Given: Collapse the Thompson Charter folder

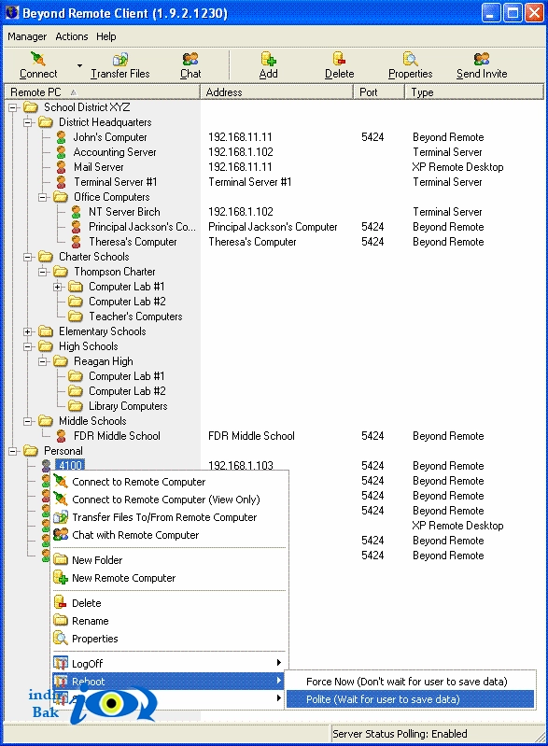Looking at the screenshot, I should [43, 272].
